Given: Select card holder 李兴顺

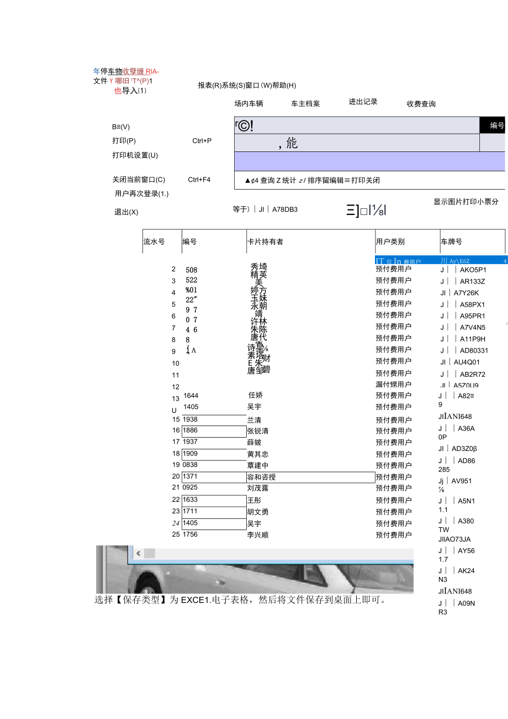Looking at the screenshot, I should tap(258, 536).
